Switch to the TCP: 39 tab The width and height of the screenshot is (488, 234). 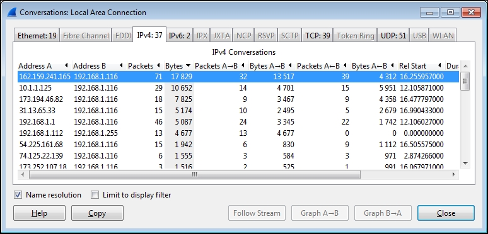pyautogui.click(x=317, y=36)
